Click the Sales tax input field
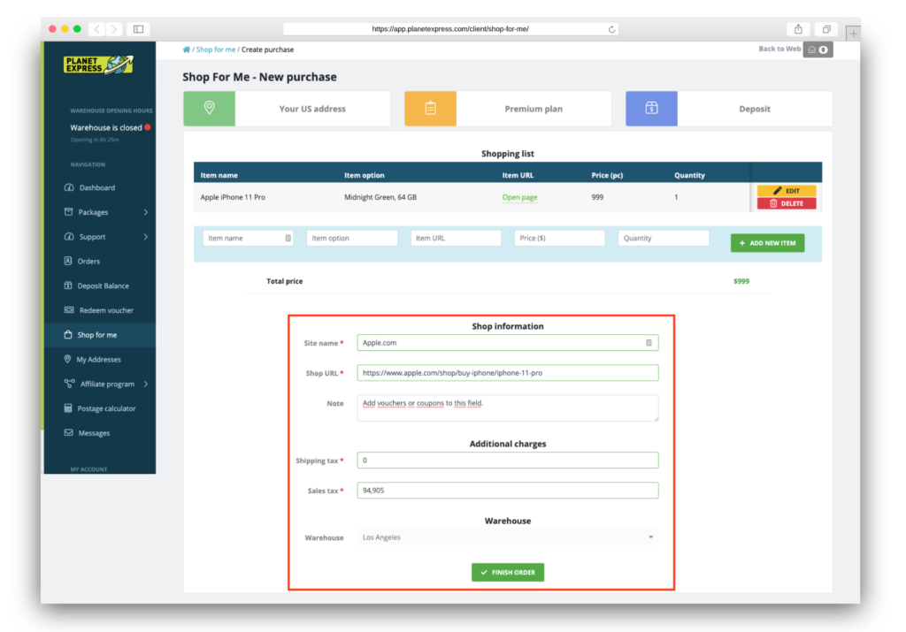 [x=508, y=490]
